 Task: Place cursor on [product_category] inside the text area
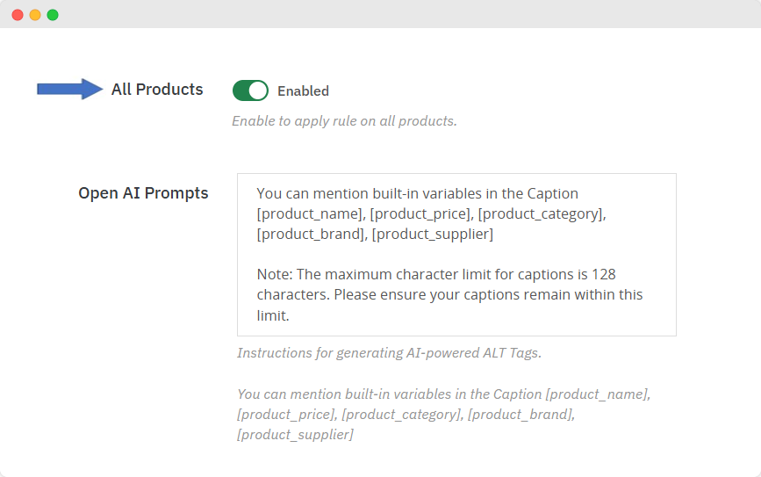[x=541, y=213]
